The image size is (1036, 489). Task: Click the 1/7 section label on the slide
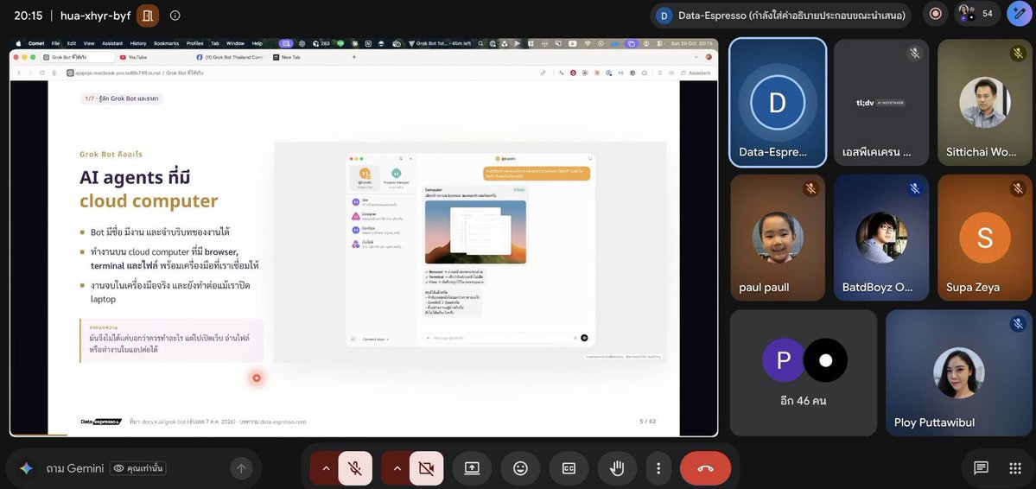tap(121, 99)
